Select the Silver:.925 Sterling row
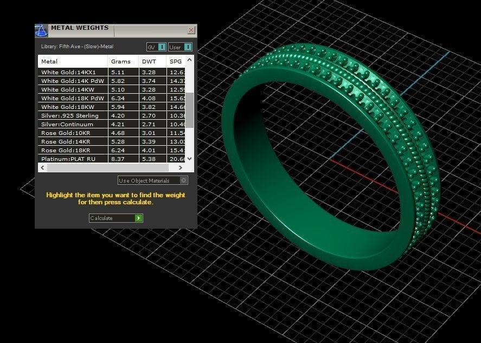Viewport: 481px width, 343px height. [112, 115]
